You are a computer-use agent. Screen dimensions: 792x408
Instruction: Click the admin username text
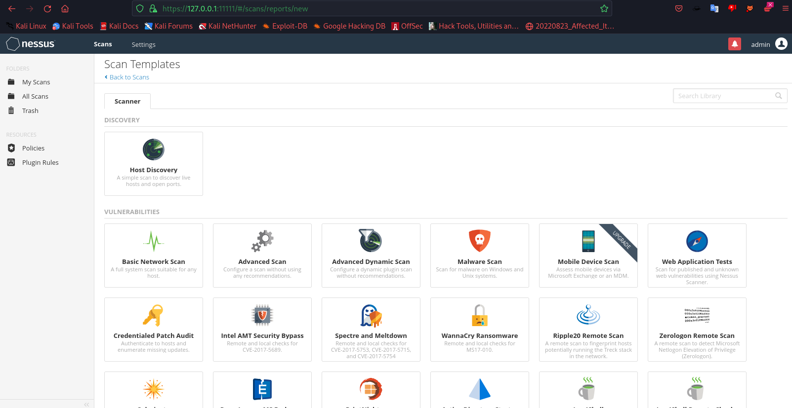(760, 44)
